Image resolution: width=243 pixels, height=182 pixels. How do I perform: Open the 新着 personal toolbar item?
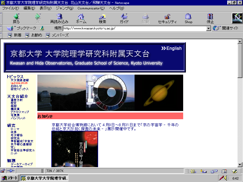(15, 35)
